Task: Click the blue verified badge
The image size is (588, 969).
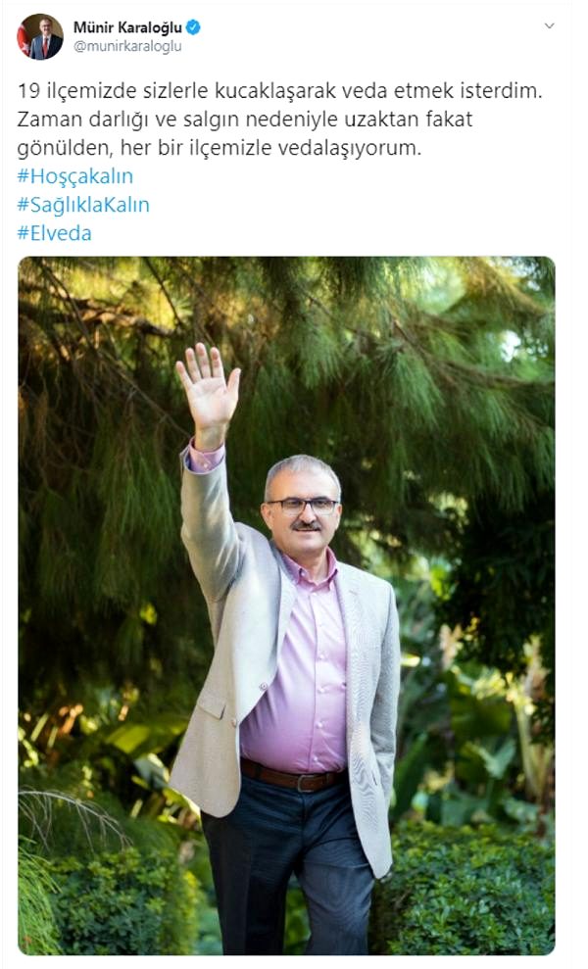Action: pos(193,27)
